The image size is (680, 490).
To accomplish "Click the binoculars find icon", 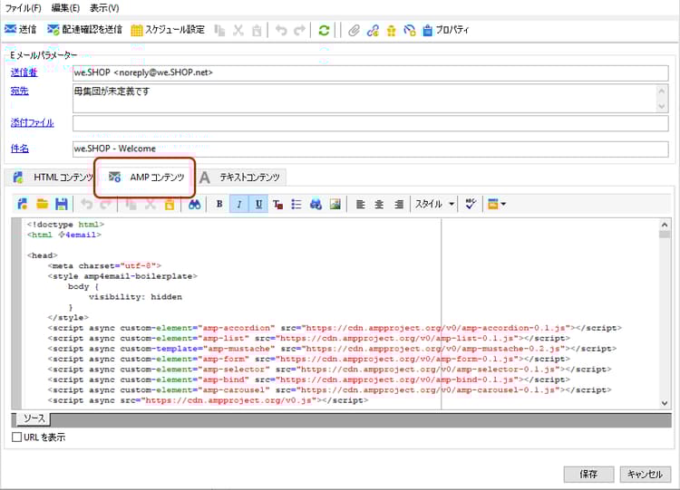I will point(194,204).
